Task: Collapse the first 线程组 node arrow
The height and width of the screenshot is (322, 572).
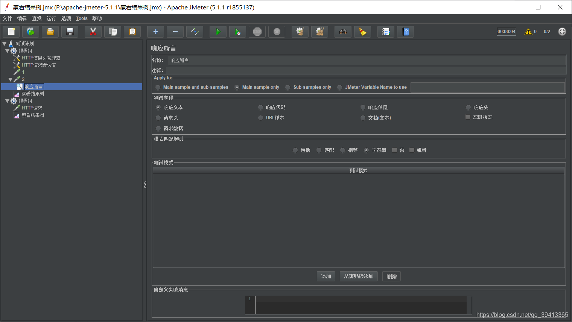Action: pos(7,51)
